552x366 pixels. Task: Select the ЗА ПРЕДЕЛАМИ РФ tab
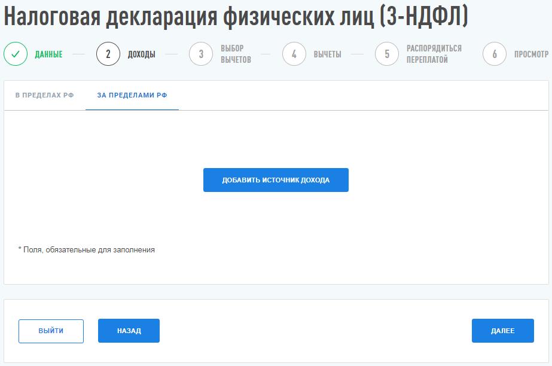(x=132, y=95)
